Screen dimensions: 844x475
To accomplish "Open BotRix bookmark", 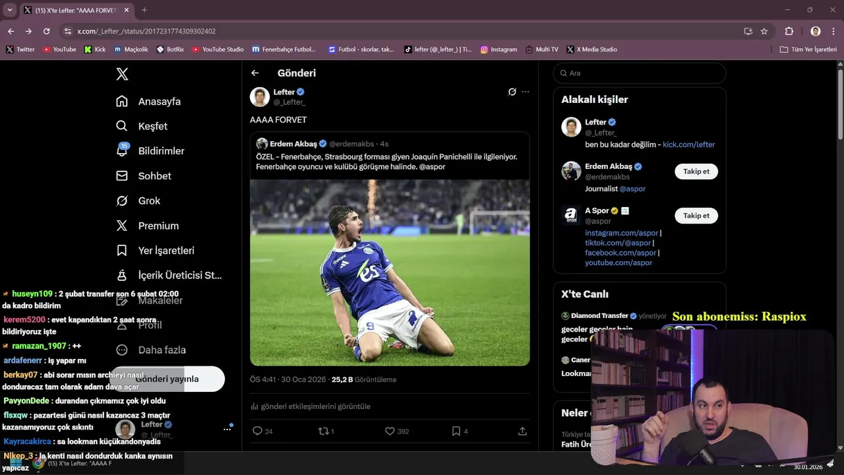I will (x=170, y=49).
